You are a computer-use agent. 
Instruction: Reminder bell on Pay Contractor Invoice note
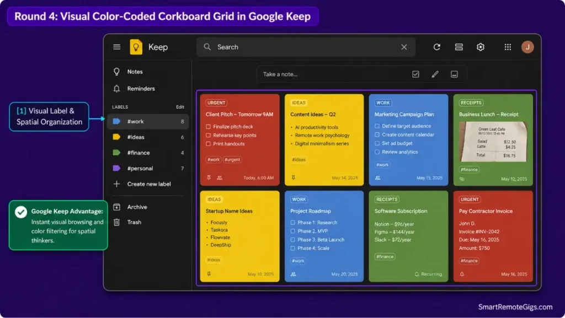pyautogui.click(x=462, y=274)
